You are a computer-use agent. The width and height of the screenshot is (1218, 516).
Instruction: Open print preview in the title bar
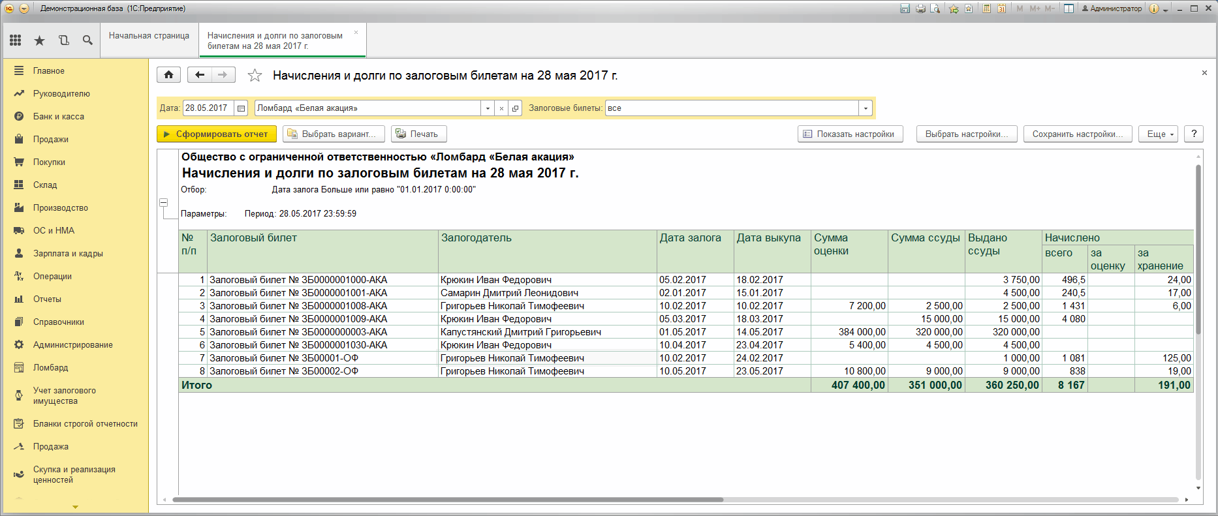pyautogui.click(x=935, y=8)
